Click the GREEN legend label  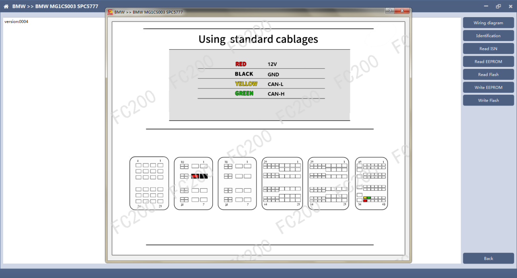(244, 94)
